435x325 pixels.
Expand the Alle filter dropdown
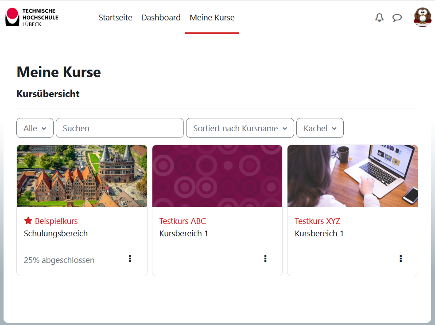[x=35, y=128]
